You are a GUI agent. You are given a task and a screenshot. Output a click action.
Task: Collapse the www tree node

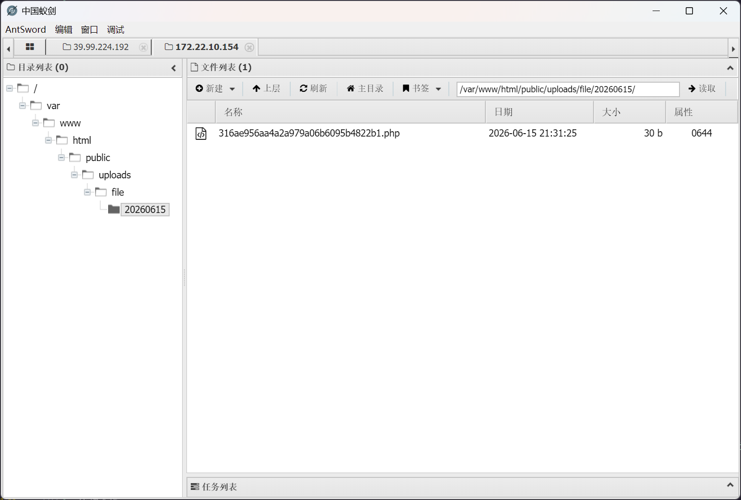(36, 123)
